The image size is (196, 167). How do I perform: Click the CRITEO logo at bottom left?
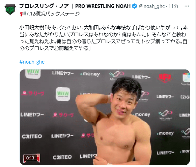point(32,136)
